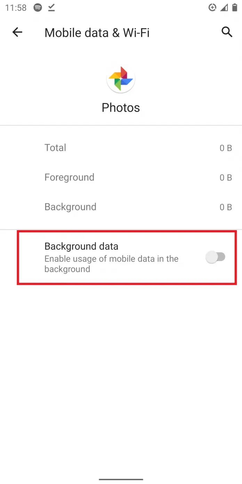Screen dimensions: 242x484
Task: Navigate back using the back arrow
Action: [x=17, y=32]
